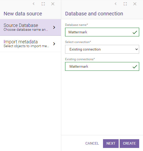Screen dimensions: 143x151
Task: Click the NEXT button
Action: (111, 143)
